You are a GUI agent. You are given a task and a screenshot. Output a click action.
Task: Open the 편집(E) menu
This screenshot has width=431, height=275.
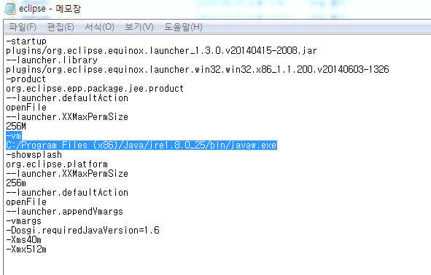pyautogui.click(x=61, y=27)
